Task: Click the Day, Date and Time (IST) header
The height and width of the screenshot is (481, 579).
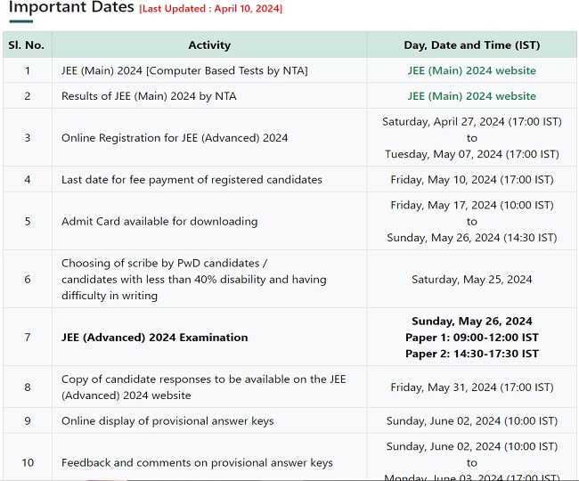Action: tap(471, 45)
